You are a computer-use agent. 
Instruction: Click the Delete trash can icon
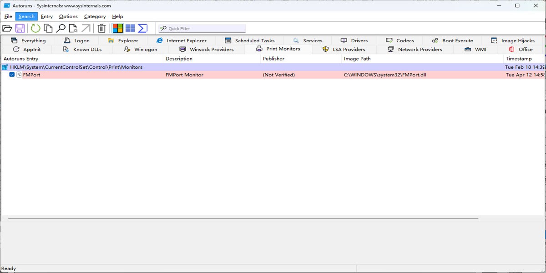pos(102,28)
